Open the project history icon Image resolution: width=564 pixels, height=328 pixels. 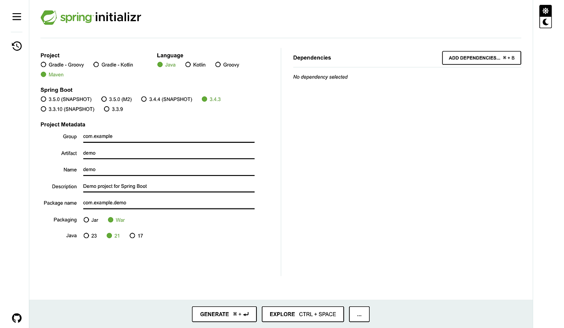click(x=17, y=46)
